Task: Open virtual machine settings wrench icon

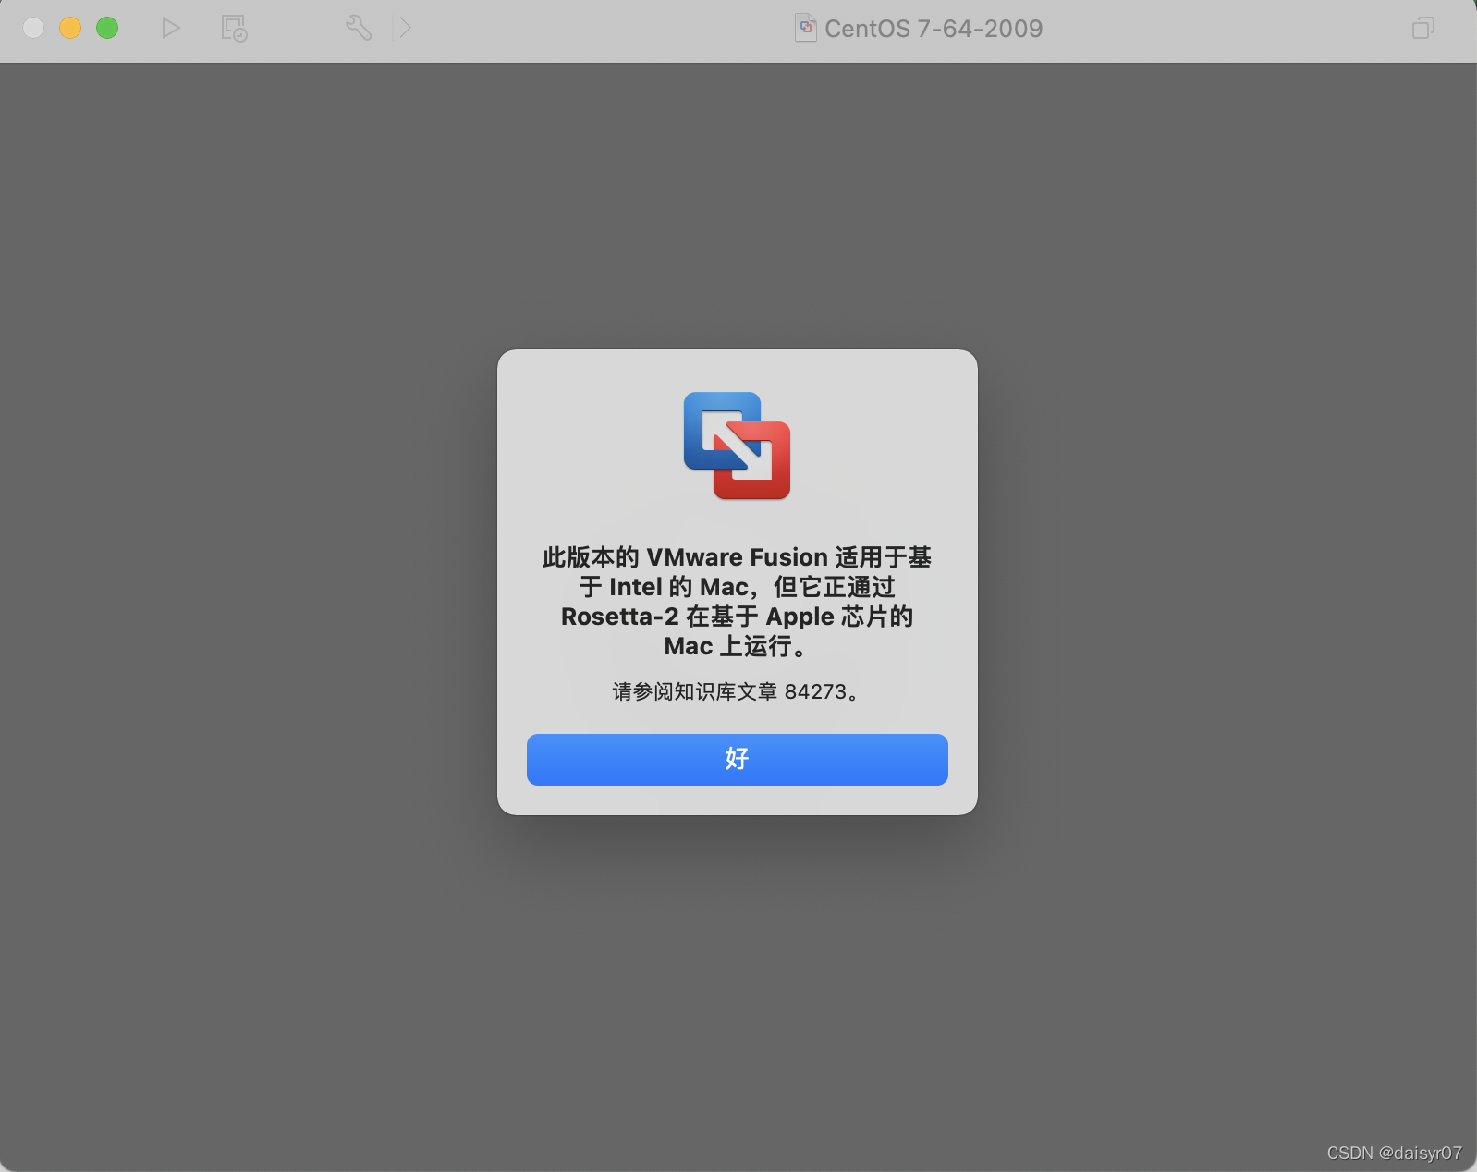Action: coord(359,28)
